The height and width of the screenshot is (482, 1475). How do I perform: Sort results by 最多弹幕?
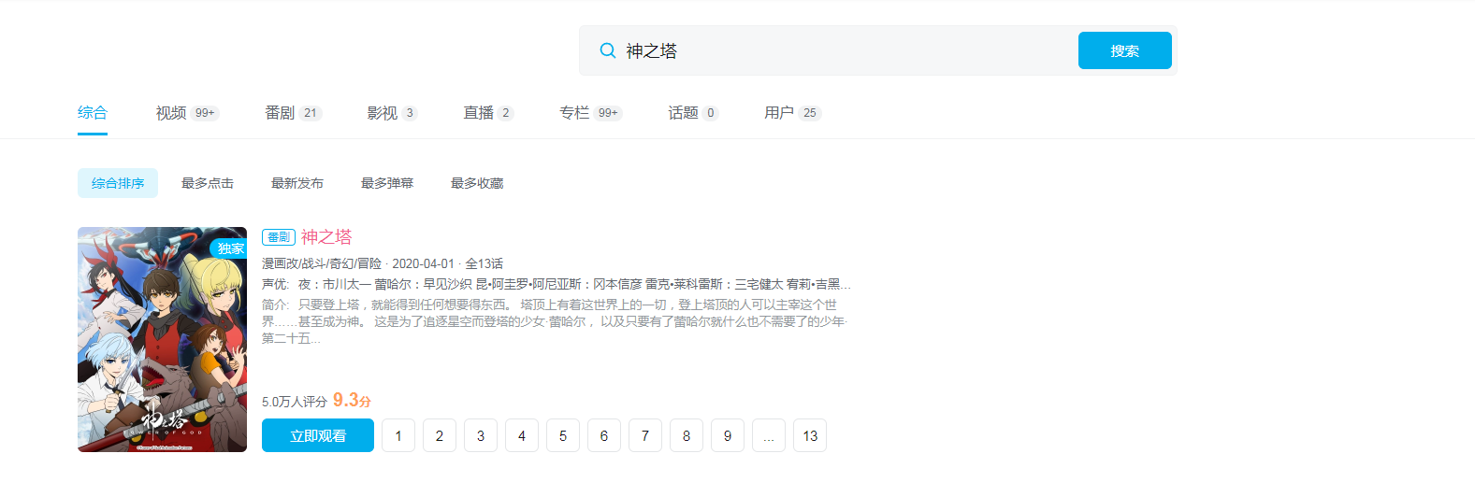(387, 183)
